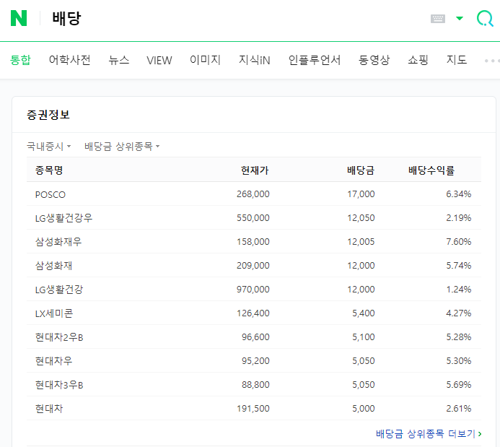Image resolution: width=500 pixels, height=447 pixels.
Task: Click the dividend value 12,050
Action: tap(361, 218)
